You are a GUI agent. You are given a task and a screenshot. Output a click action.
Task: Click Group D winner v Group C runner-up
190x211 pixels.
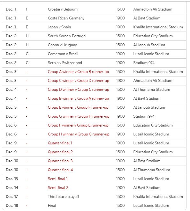[79, 90]
